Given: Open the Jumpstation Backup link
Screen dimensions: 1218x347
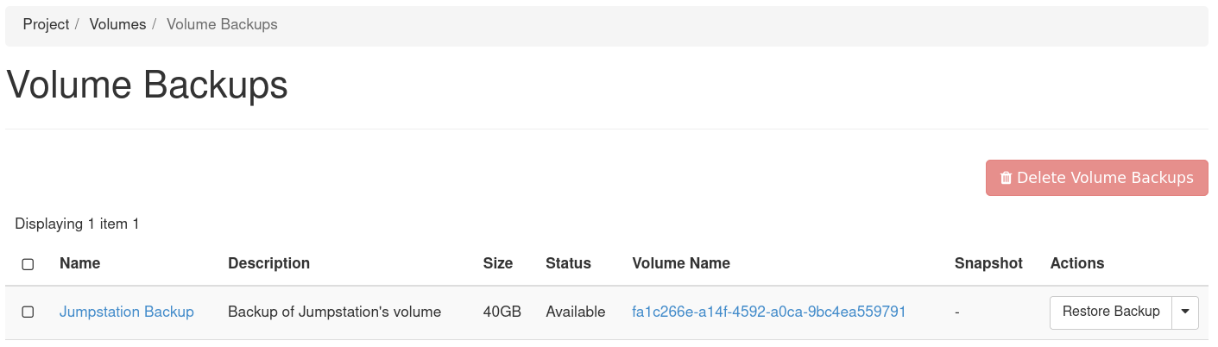Looking at the screenshot, I should click(127, 312).
